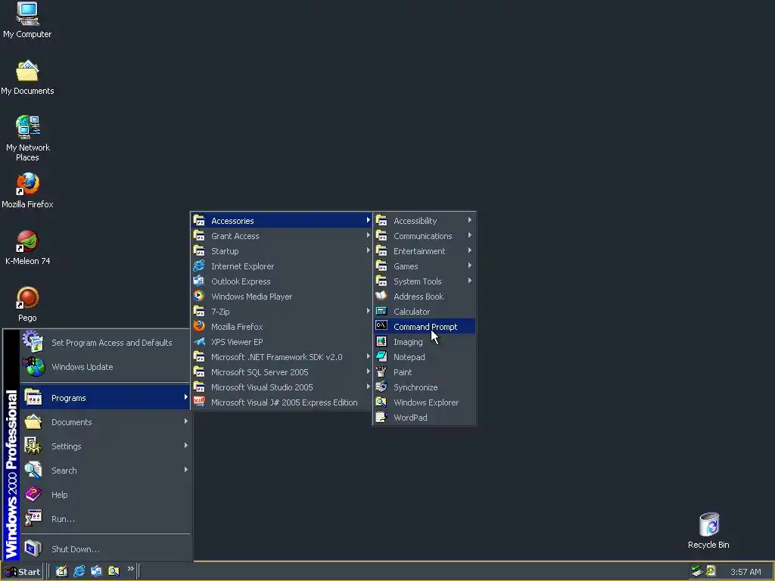Screen dimensions: 775x581
Task: Click the taskbar clock showing 3:57 AM
Action: click(745, 572)
